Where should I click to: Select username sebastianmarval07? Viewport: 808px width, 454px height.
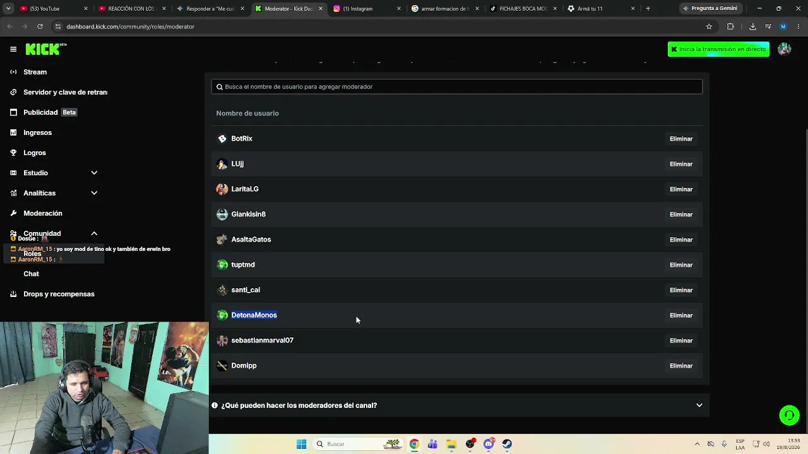point(262,340)
